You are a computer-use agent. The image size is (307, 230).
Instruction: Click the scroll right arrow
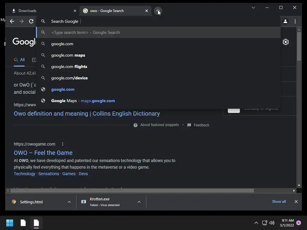pos(294,190)
